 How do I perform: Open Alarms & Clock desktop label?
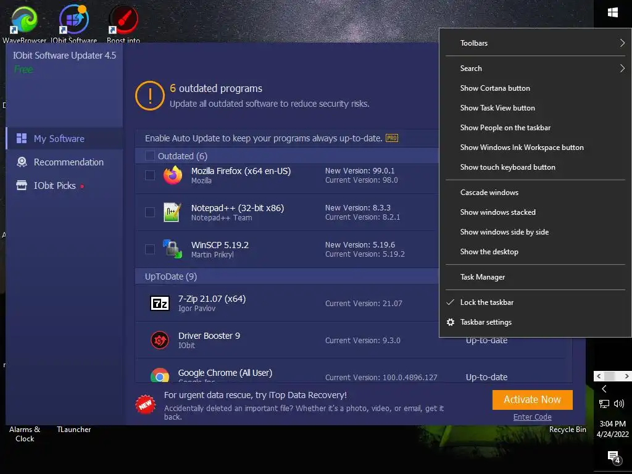pos(25,434)
